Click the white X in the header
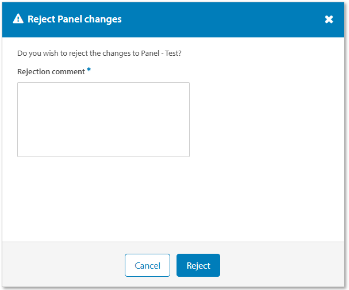 pos(329,20)
